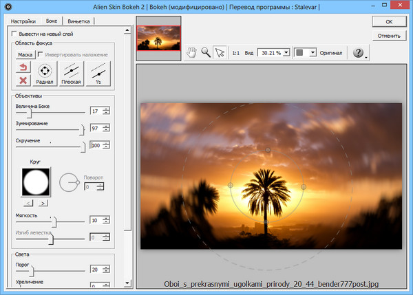Switch to the Настройки tab
Image resolution: width=413 pixels, height=295 pixels.
(x=23, y=21)
